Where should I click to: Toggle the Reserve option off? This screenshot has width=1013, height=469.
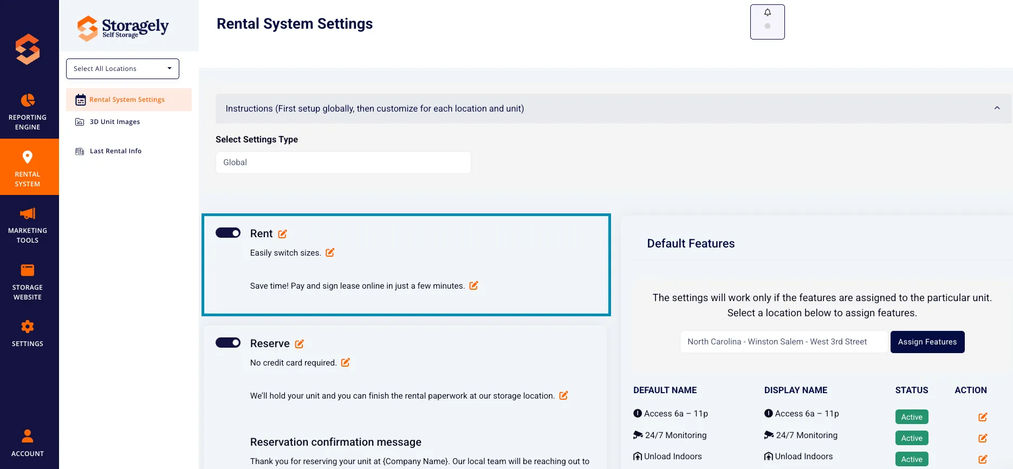click(228, 343)
